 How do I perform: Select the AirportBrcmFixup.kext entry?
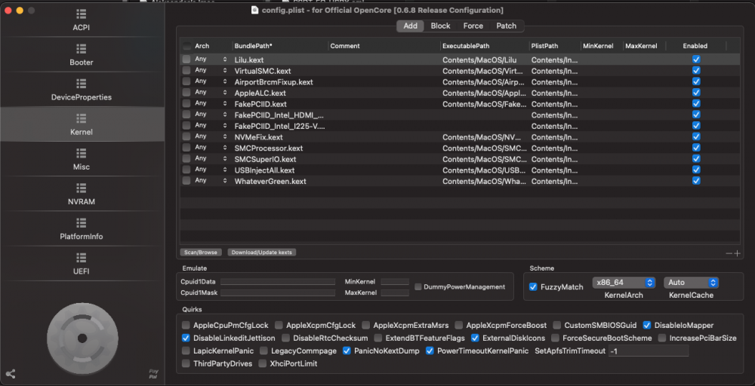click(x=273, y=81)
